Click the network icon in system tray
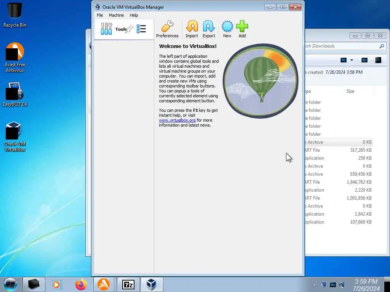This screenshot has height=292, width=390. [x=333, y=285]
